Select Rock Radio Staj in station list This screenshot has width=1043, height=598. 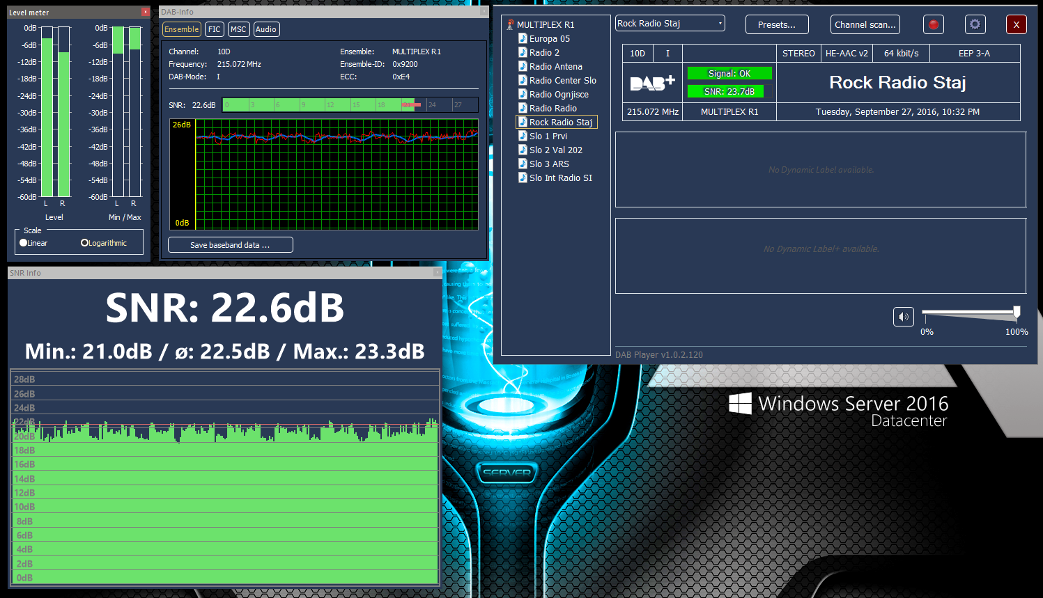coord(561,122)
